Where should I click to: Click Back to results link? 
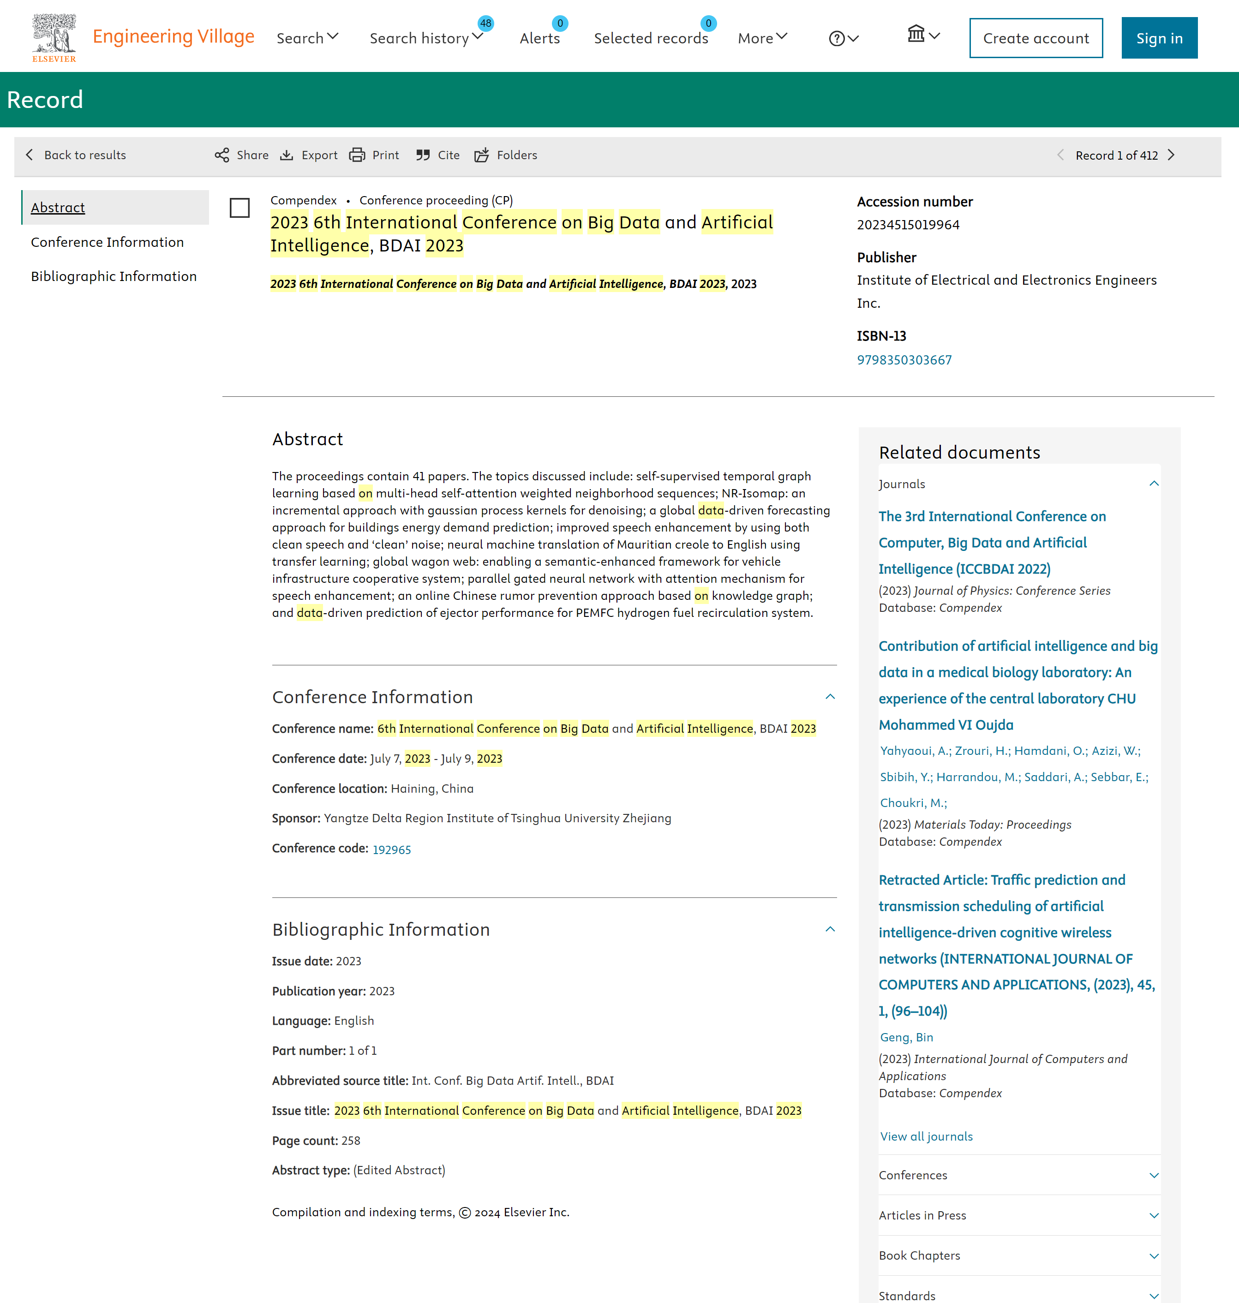click(x=85, y=155)
